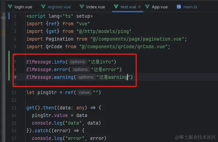Click the TS icon on main.ts tab
This screenshot has width=218, height=142.
coord(179,7)
